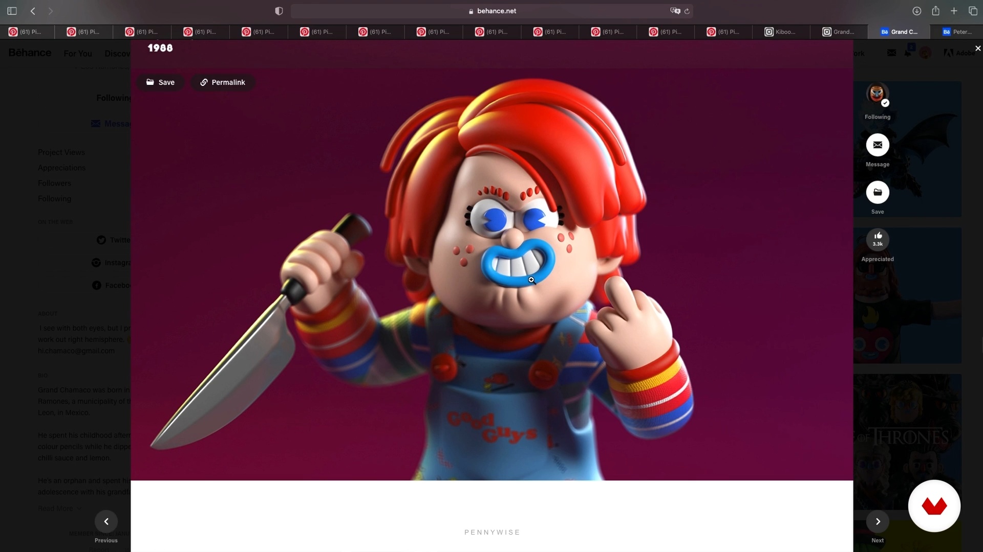Screen dimensions: 983x552
Task: Toggle the Safari sidebar panel icon
Action: tap(12, 11)
